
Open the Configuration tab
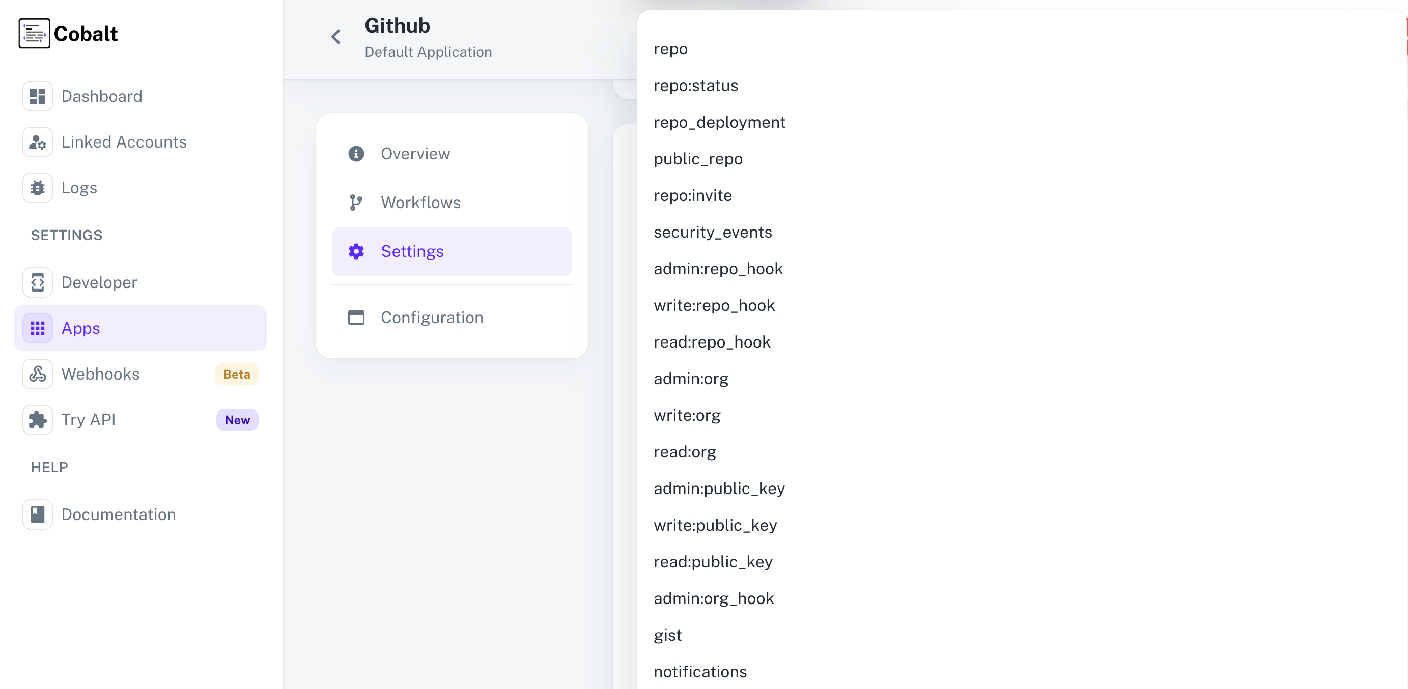tap(432, 318)
